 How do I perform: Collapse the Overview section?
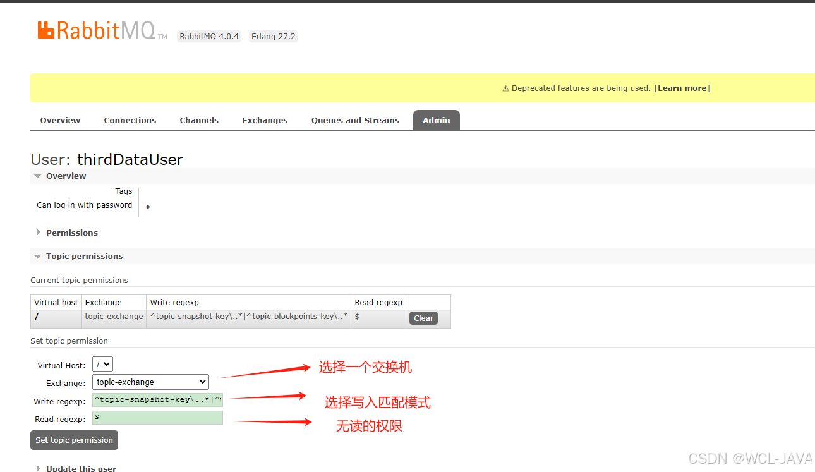[66, 176]
